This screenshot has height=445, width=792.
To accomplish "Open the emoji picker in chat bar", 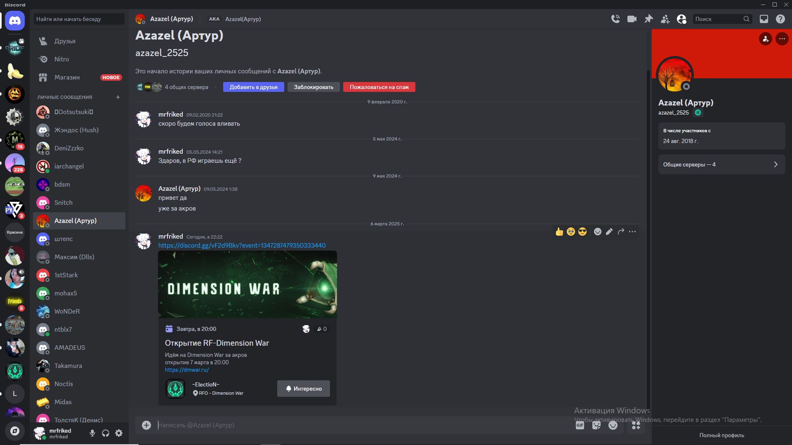I will [x=613, y=425].
